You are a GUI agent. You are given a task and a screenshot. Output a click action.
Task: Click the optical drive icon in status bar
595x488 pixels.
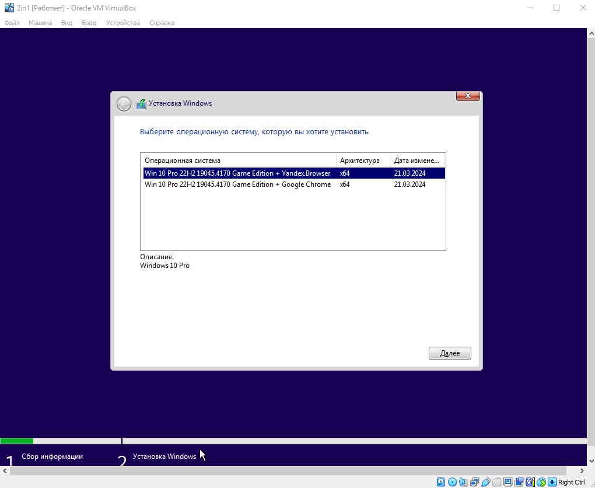(452, 482)
